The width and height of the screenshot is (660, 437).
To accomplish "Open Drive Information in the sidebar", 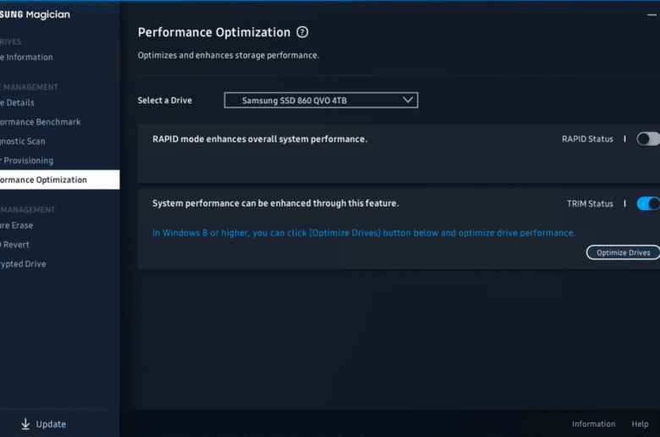I will pos(26,58).
